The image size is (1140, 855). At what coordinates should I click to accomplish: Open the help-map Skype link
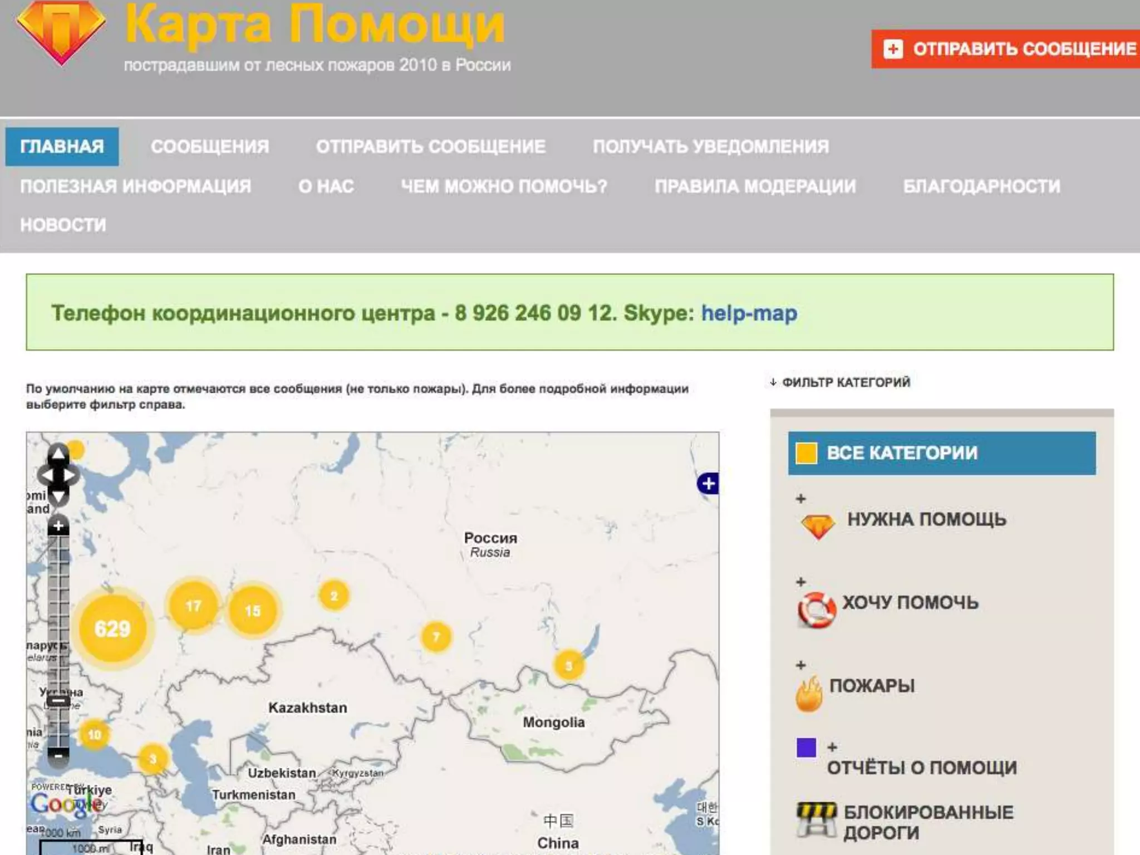[749, 313]
